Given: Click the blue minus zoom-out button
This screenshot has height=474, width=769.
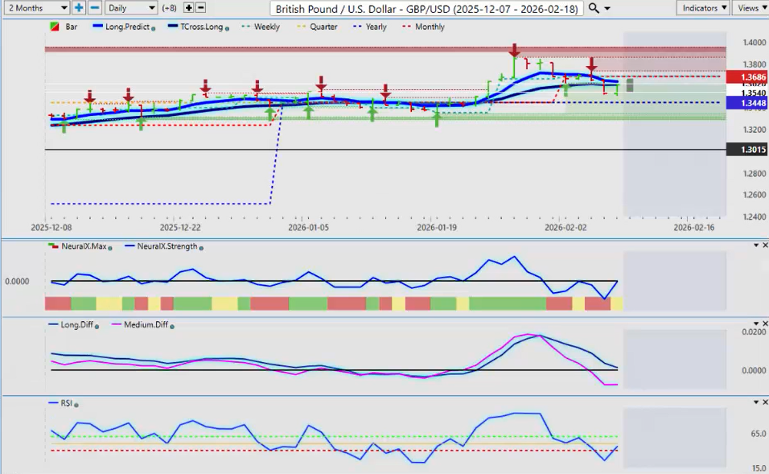Looking at the screenshot, I should pyautogui.click(x=94, y=7).
